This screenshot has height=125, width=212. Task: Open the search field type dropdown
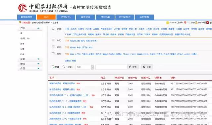[92, 67]
